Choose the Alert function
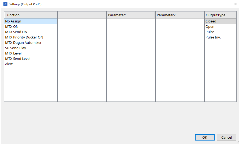This screenshot has height=144, width=239. pos(31,64)
